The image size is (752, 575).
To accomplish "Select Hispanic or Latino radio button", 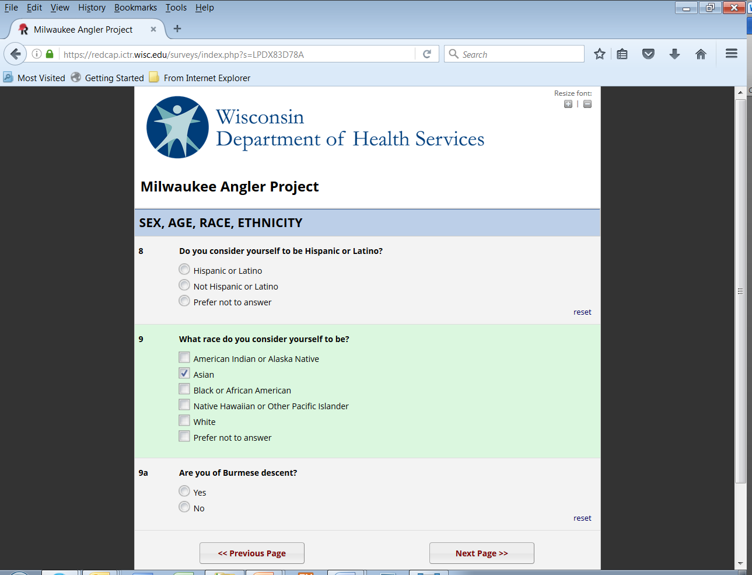I will tap(184, 270).
